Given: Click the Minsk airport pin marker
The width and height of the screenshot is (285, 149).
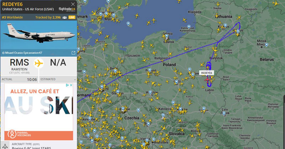Looking at the screenshot, I should tap(266, 45).
